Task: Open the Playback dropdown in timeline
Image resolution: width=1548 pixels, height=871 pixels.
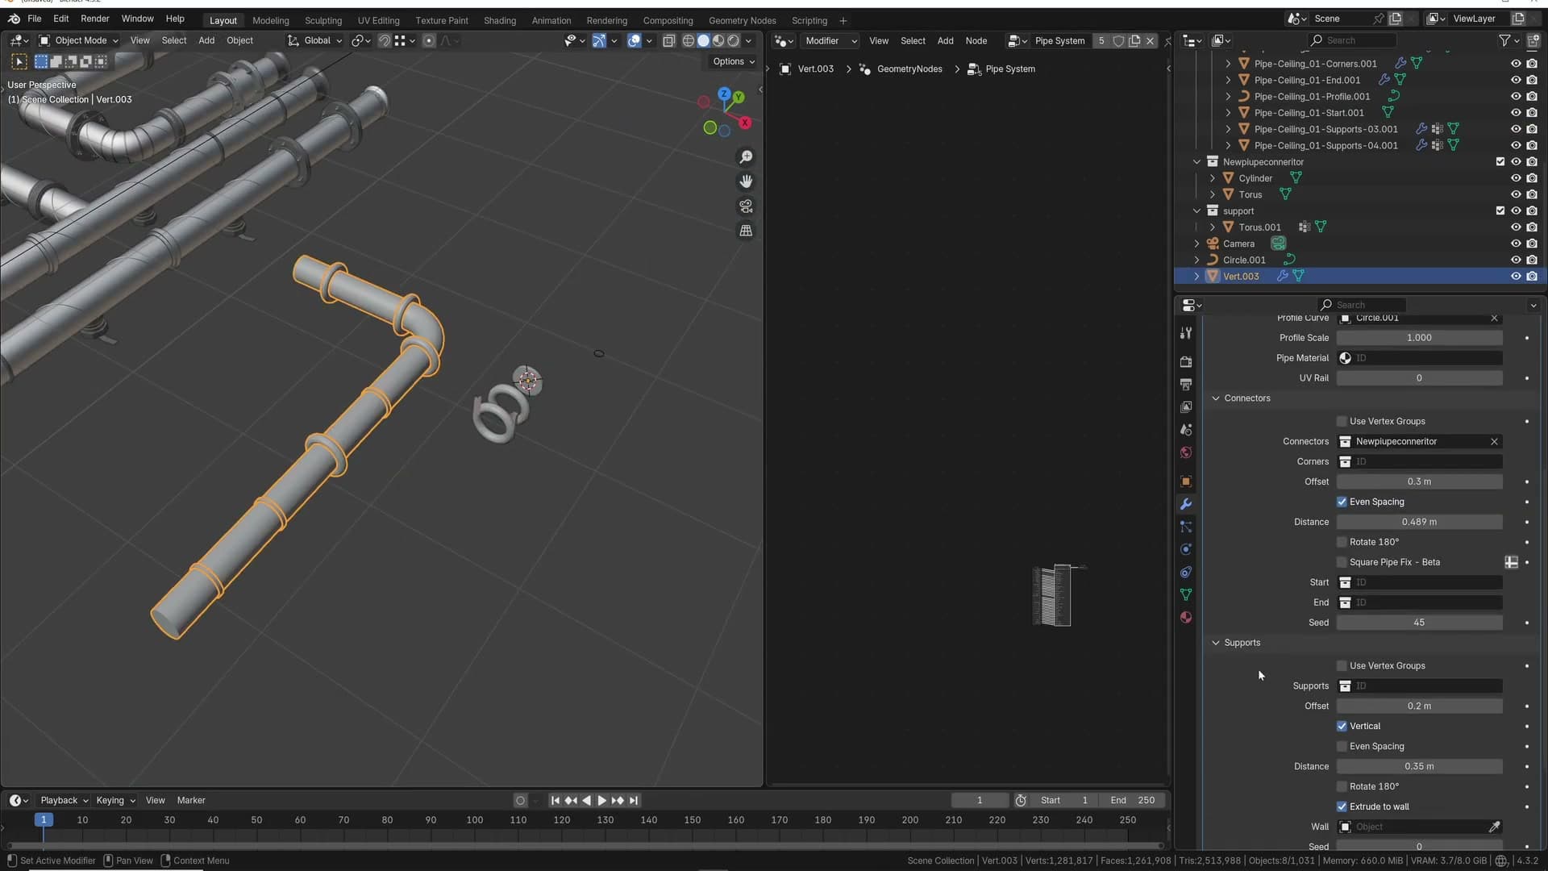Action: pyautogui.click(x=64, y=800)
